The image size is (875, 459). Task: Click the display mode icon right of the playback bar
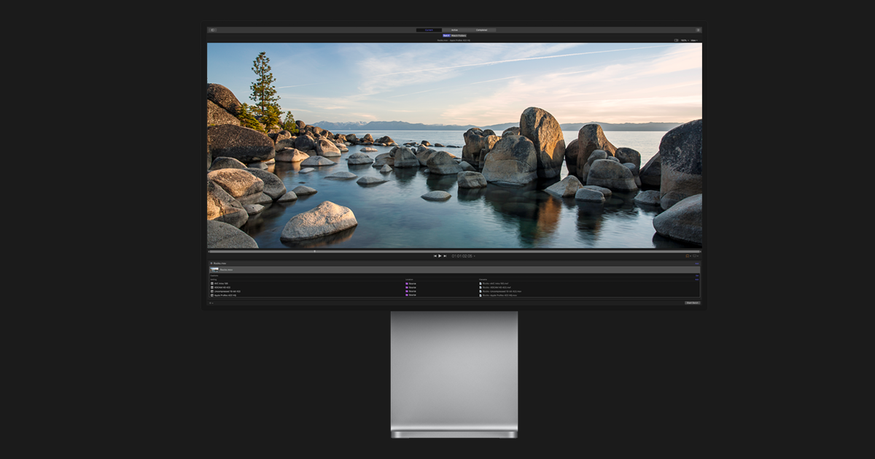(x=688, y=256)
